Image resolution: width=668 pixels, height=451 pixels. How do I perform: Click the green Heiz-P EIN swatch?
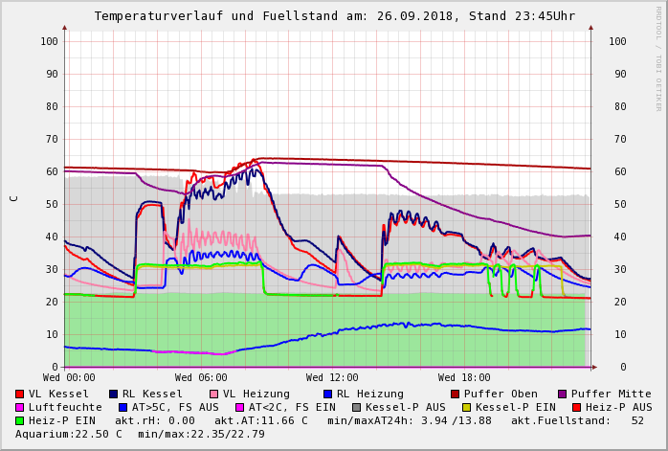click(x=20, y=420)
